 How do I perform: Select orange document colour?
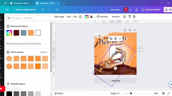coord(31,33)
